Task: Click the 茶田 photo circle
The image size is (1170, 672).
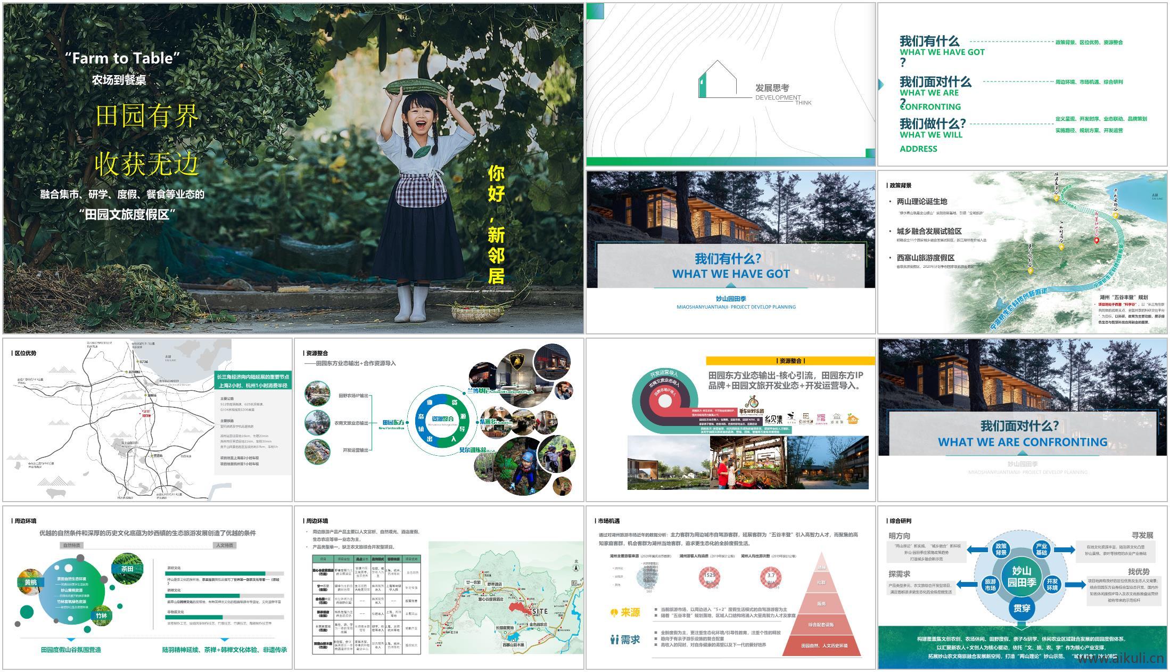Action: click(128, 569)
